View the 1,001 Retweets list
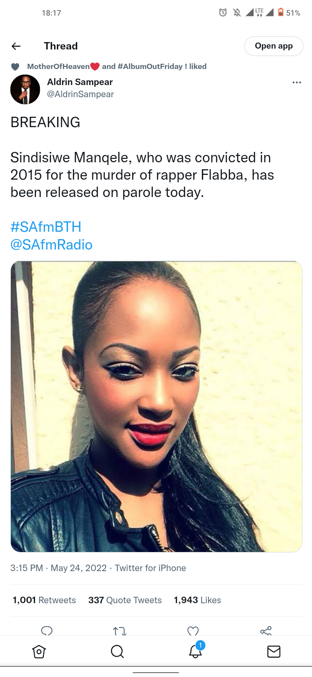This screenshot has height=677, width=312. point(44,600)
